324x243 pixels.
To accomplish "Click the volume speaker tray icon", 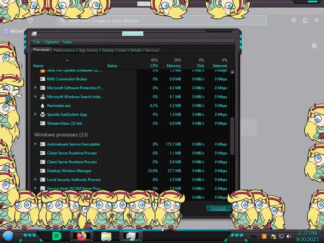I will [289, 236].
